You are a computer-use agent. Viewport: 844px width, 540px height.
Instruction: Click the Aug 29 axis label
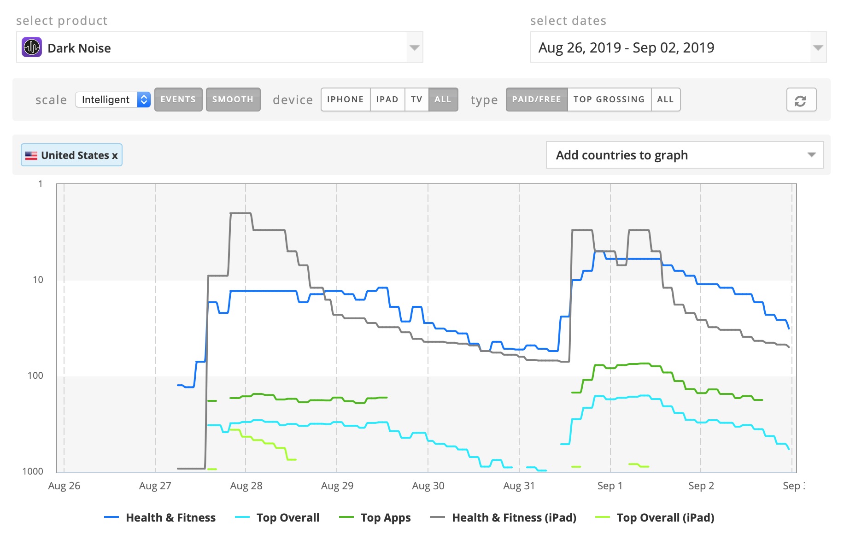coord(337,486)
